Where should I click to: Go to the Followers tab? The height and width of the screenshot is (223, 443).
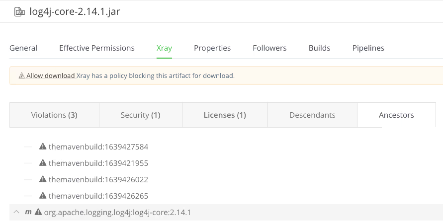269,48
